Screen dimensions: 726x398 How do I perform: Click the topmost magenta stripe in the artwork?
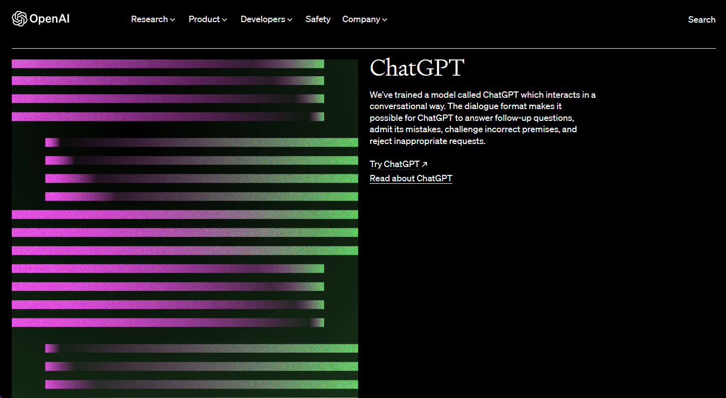click(147, 64)
